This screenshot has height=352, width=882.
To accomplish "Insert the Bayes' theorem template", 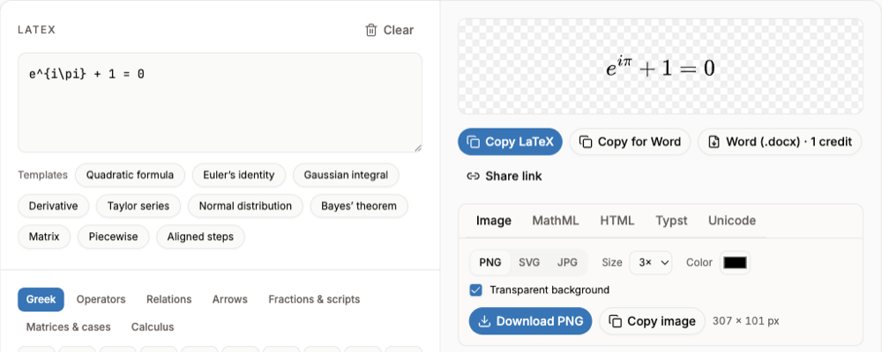I will [x=359, y=206].
